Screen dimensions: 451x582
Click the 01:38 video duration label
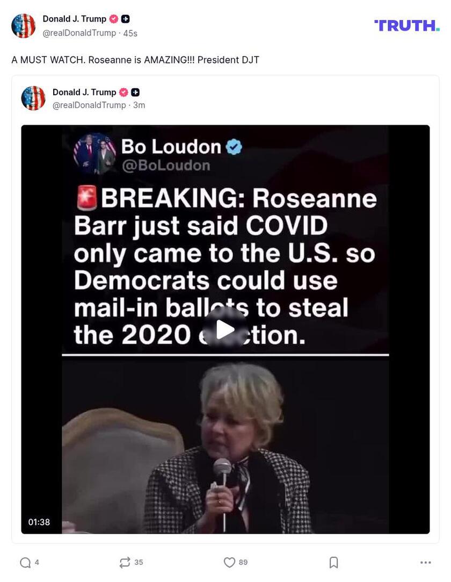click(39, 522)
